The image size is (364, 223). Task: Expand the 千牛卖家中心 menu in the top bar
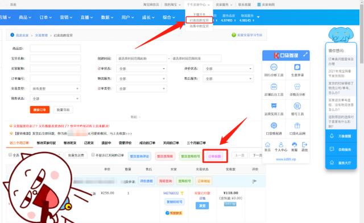198,5
